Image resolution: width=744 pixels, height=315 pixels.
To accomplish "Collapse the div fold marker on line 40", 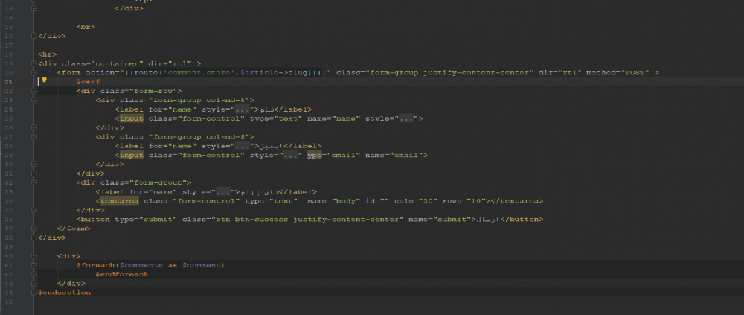I will click(33, 255).
